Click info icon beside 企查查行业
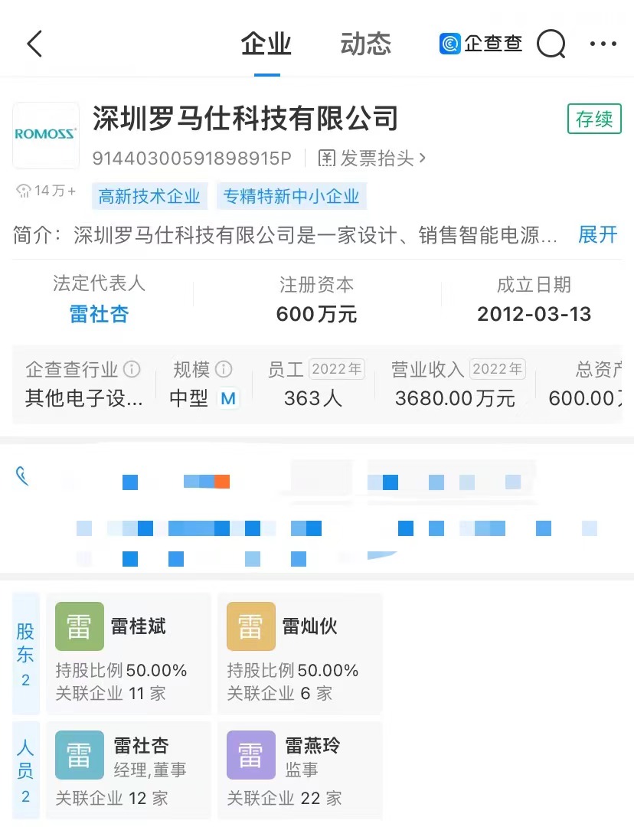Viewport: 634px width, 827px height. click(x=132, y=370)
